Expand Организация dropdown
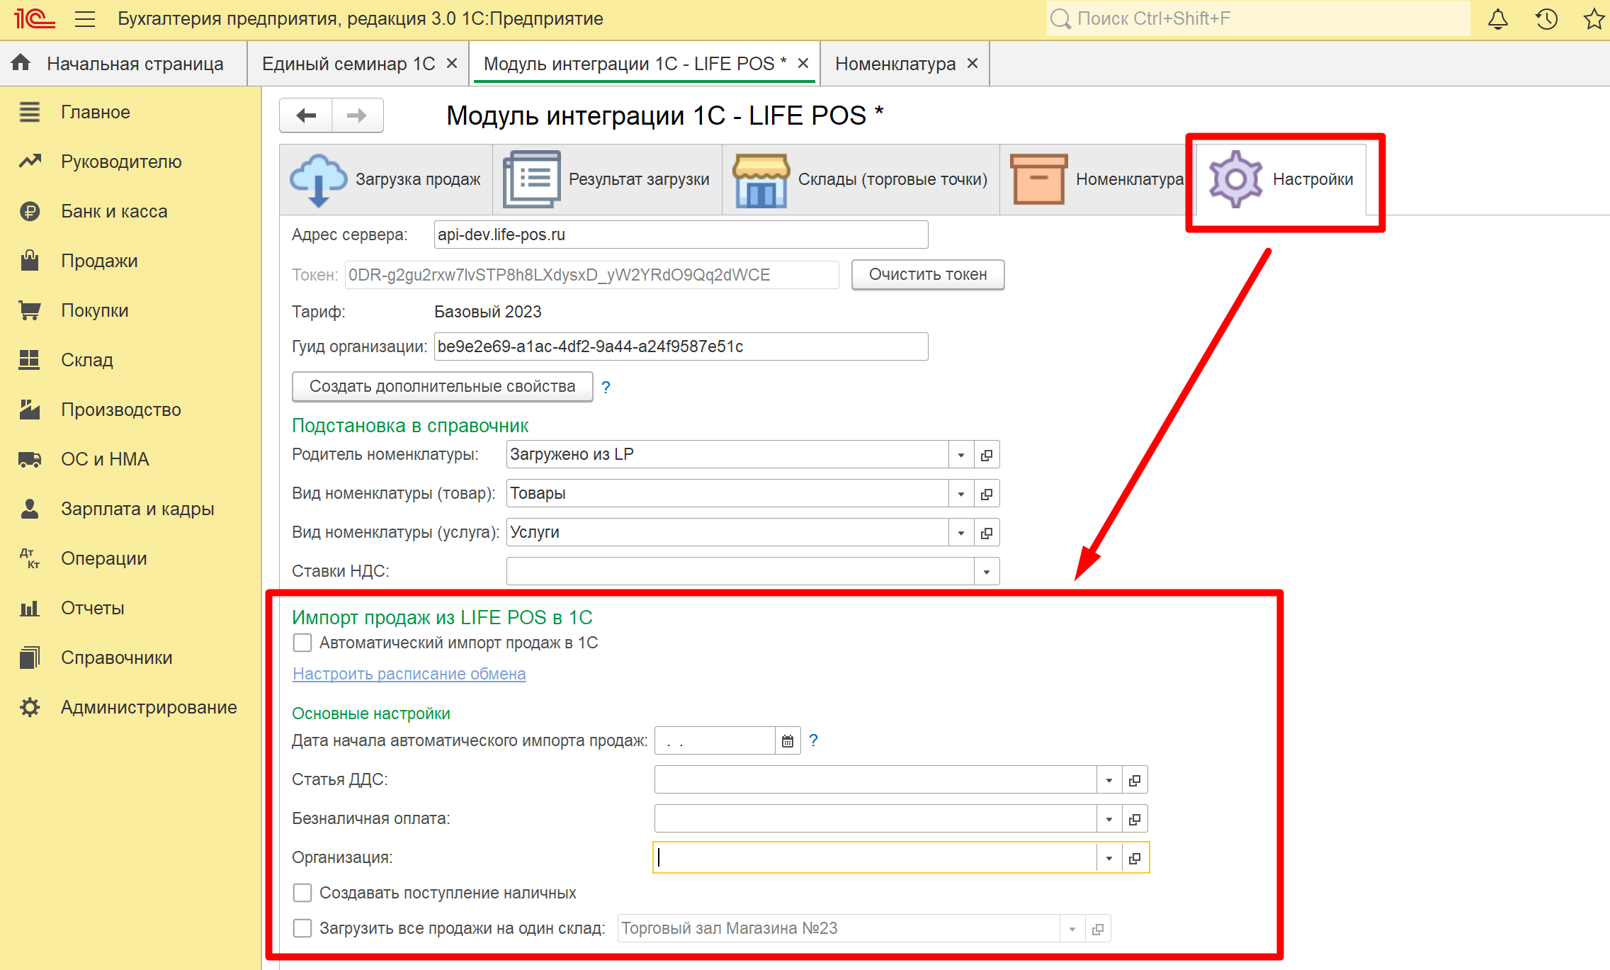The height and width of the screenshot is (970, 1610). coord(1109,858)
